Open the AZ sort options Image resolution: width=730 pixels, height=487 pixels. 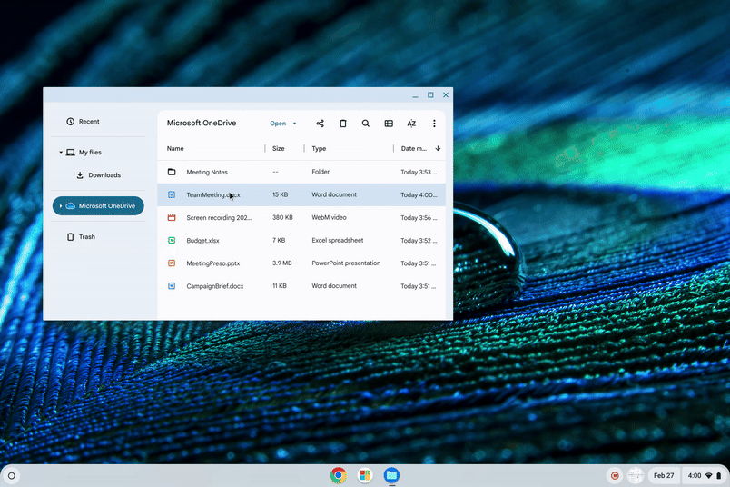[x=411, y=124]
